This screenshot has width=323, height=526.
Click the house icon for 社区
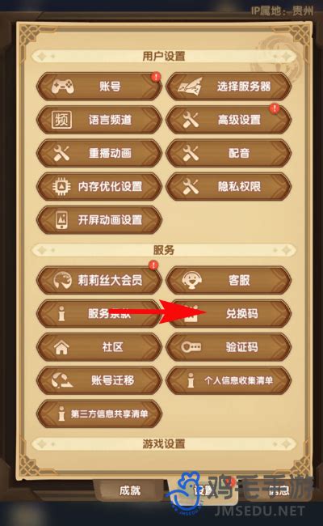point(61,347)
